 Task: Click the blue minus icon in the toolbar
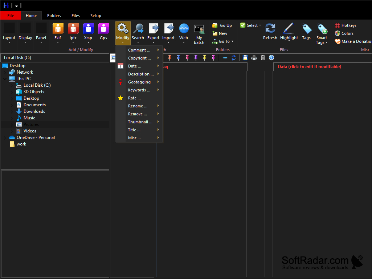225,58
